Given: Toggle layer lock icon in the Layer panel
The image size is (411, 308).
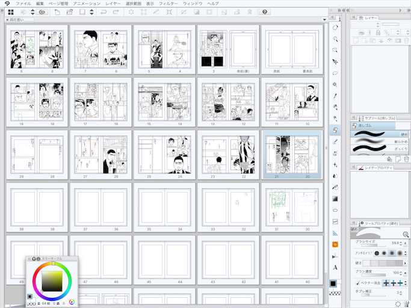Looking at the screenshot, I should click(378, 32).
